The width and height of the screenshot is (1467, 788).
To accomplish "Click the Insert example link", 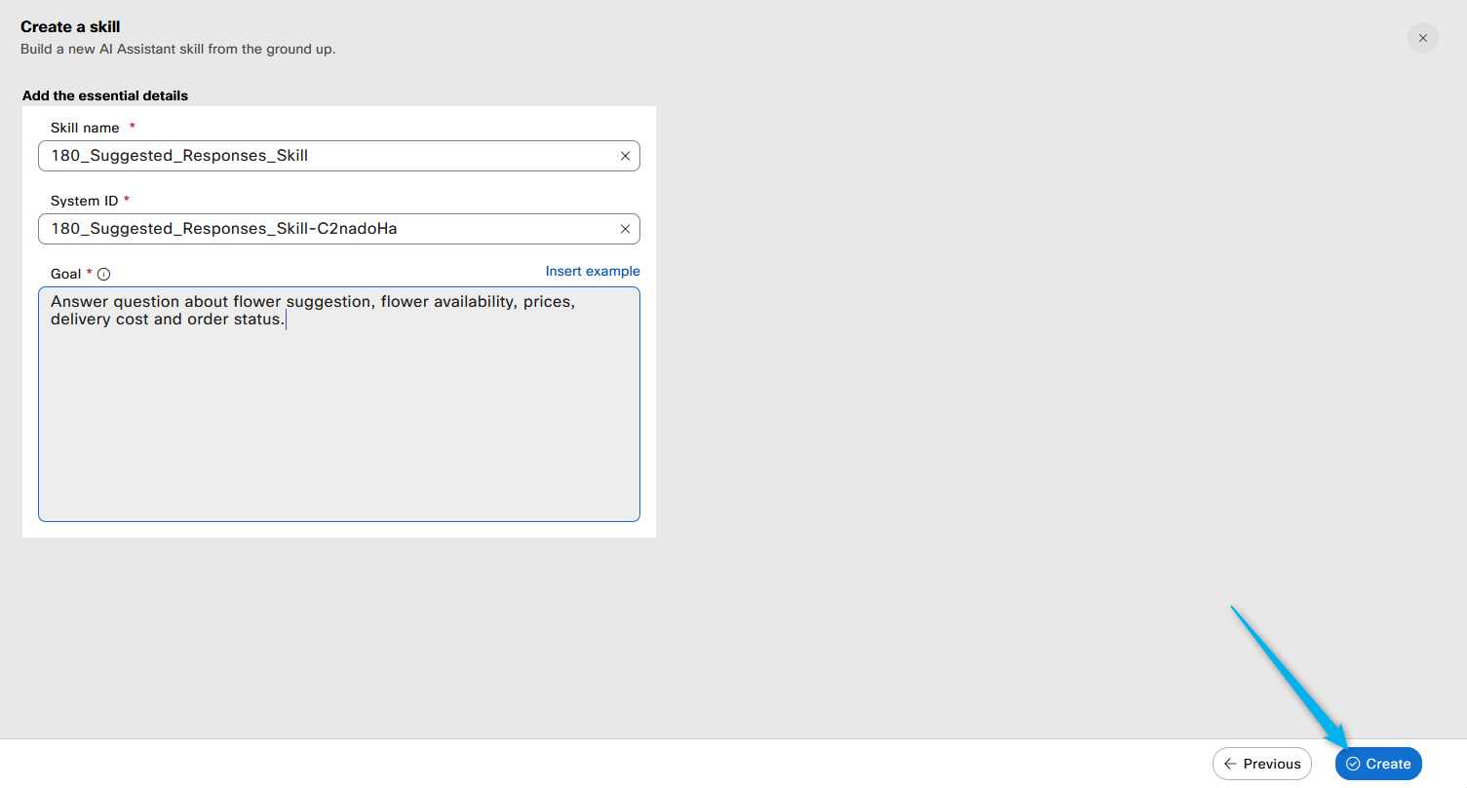I will (592, 271).
